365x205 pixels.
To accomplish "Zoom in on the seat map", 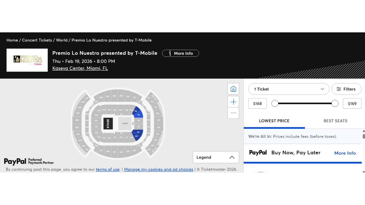I will point(233,102).
